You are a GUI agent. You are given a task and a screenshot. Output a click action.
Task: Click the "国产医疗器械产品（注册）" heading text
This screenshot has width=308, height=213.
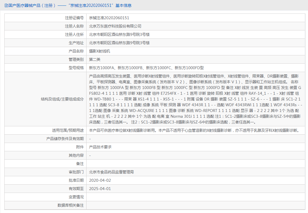[25, 5]
